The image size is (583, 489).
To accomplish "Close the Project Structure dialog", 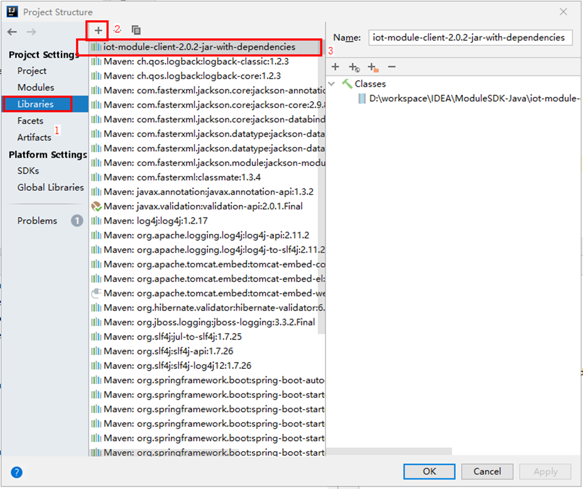I will coord(564,12).
